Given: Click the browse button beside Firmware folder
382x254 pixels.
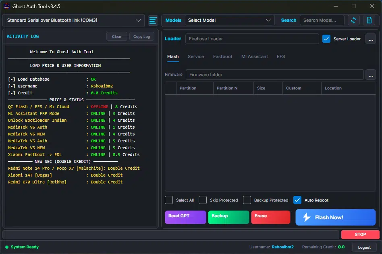Looking at the screenshot, I should (x=371, y=75).
